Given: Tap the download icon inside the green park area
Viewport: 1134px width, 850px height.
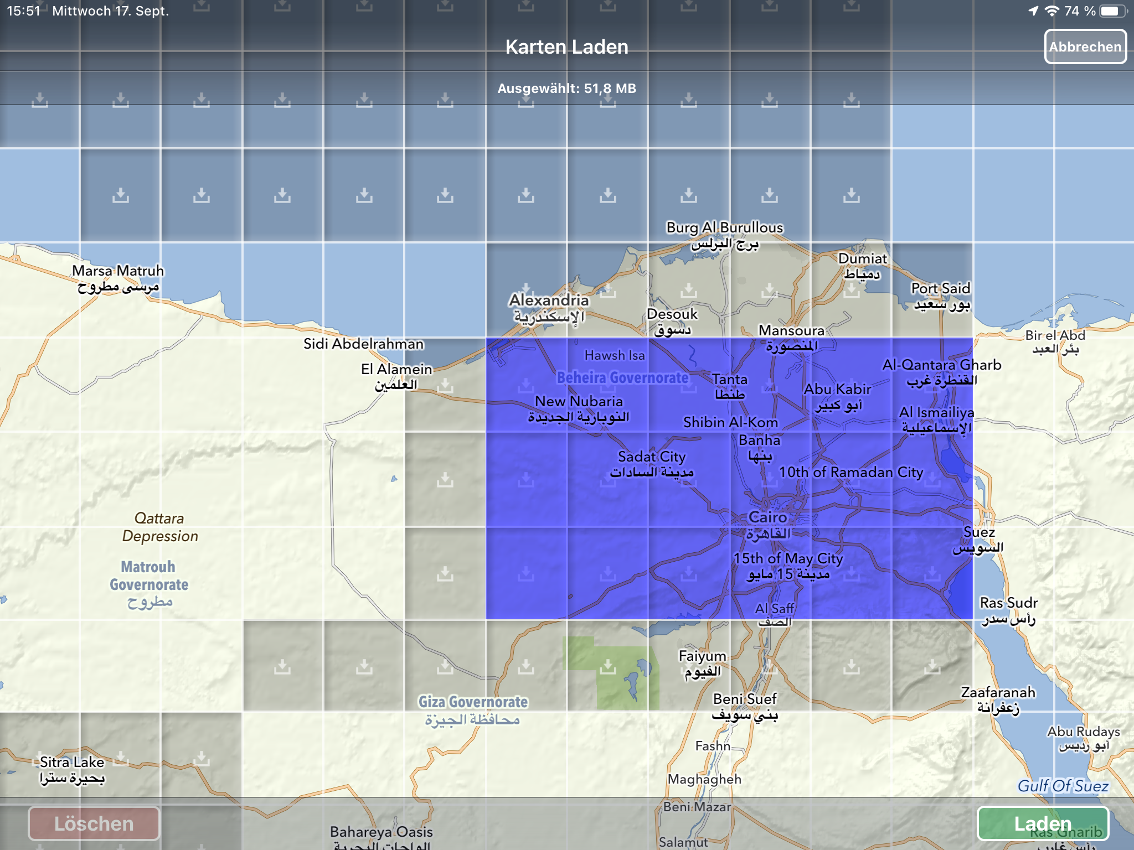Looking at the screenshot, I should tap(608, 667).
